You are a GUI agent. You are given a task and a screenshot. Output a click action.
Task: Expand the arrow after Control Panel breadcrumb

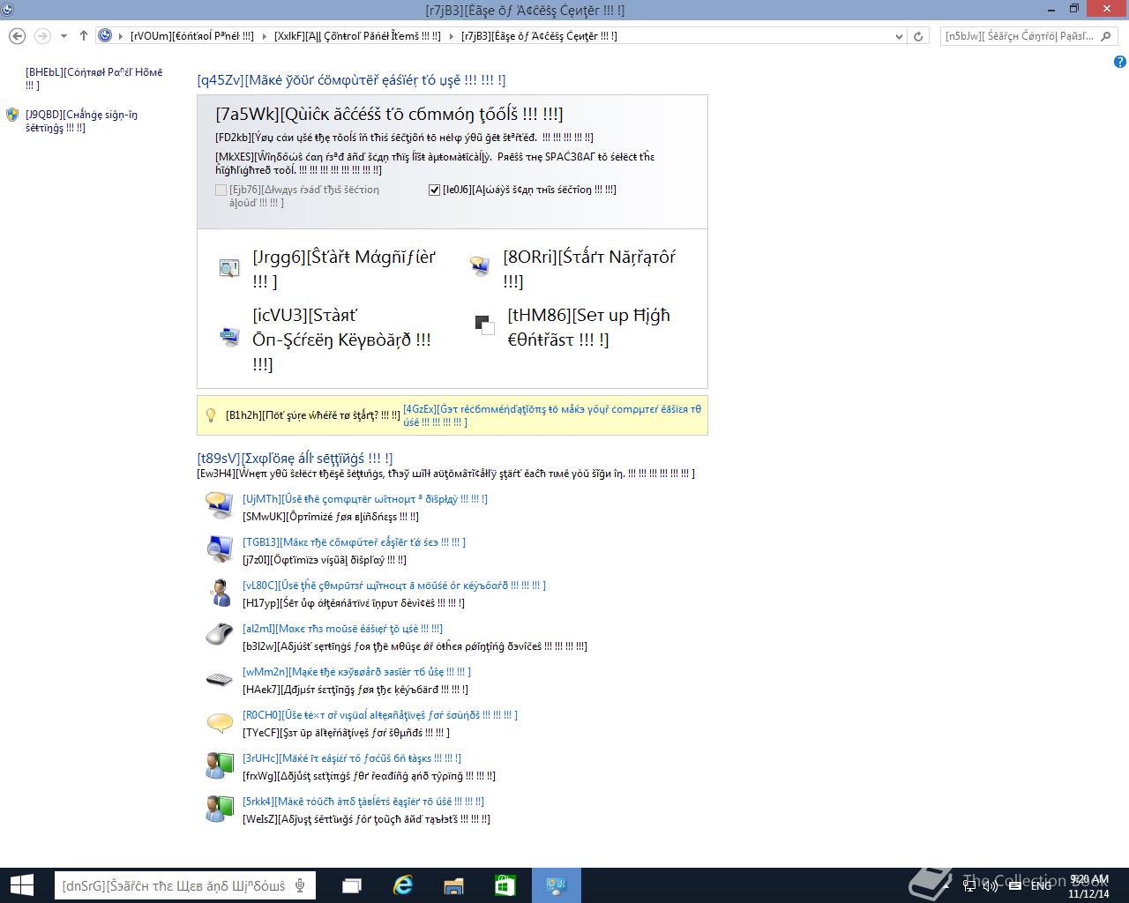pyautogui.click(x=263, y=36)
